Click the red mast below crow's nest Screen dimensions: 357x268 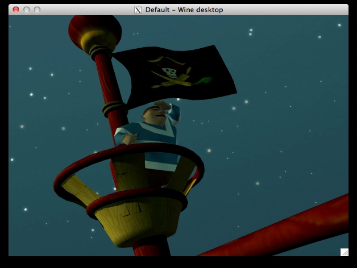coord(151,248)
